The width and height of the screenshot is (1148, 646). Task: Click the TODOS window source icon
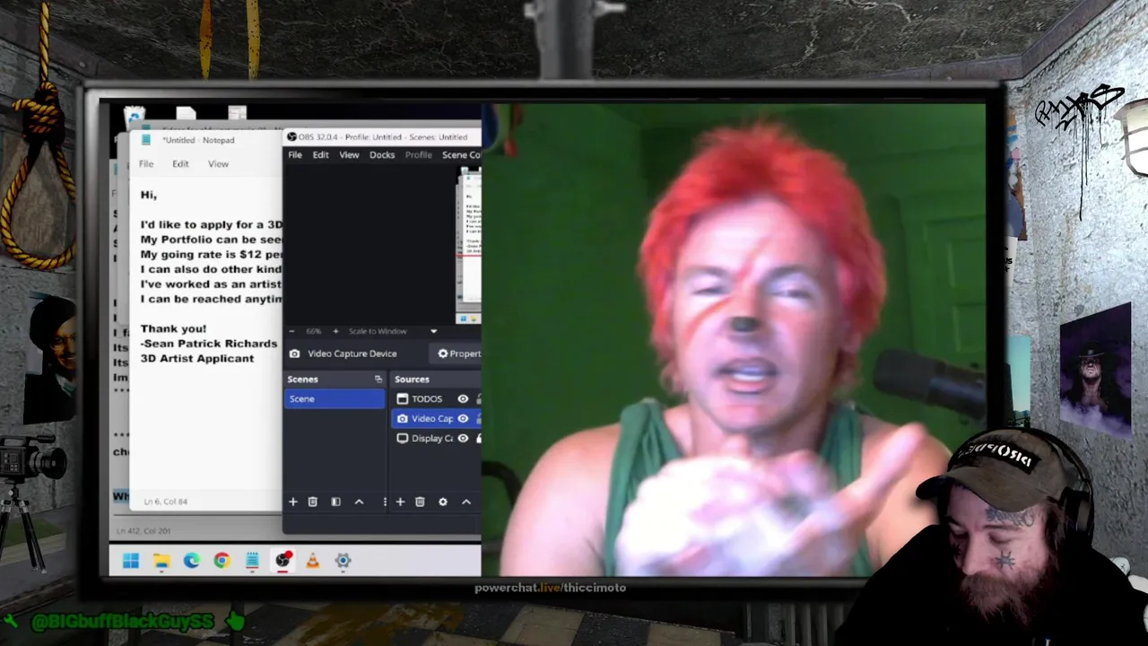pyautogui.click(x=403, y=399)
